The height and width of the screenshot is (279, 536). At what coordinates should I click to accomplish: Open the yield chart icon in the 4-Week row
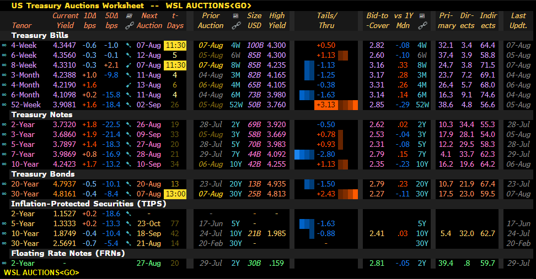(128, 45)
